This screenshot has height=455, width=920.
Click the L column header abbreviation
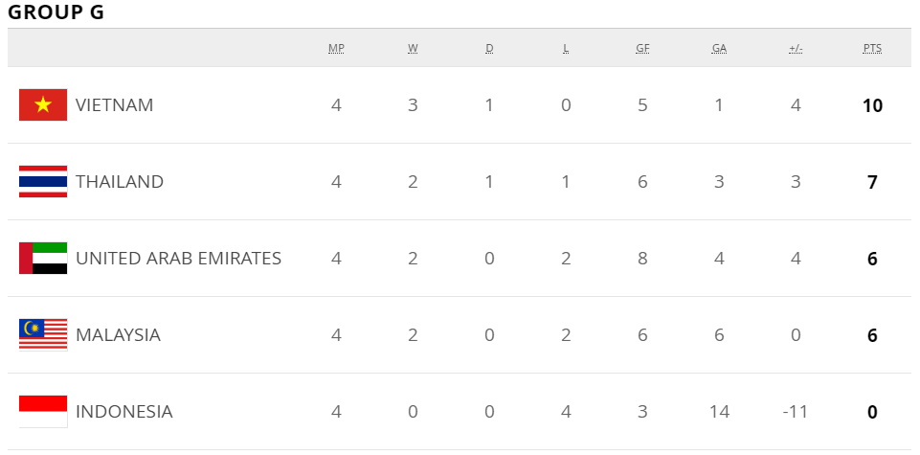click(x=566, y=48)
